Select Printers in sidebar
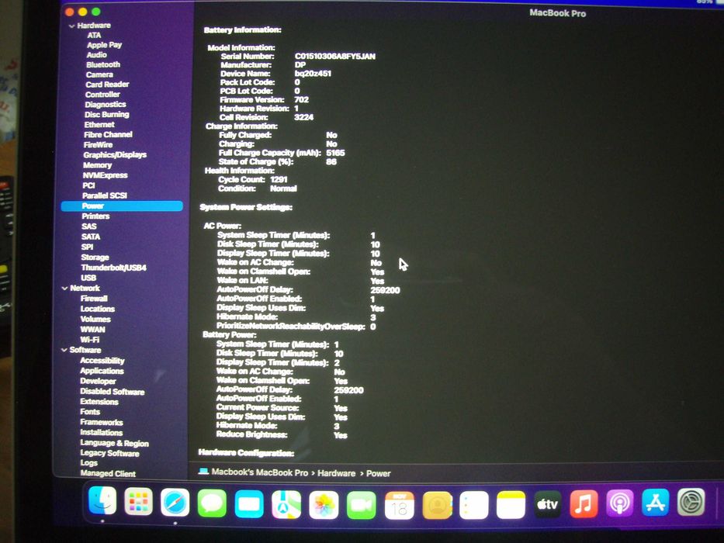The width and height of the screenshot is (724, 543). tap(95, 216)
